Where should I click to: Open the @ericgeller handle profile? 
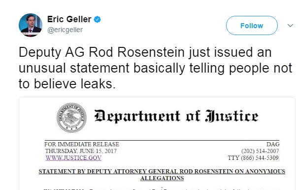(65, 30)
